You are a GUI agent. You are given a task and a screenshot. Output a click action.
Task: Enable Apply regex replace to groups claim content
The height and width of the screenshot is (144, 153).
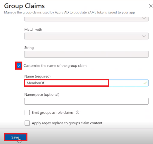tap(27, 123)
